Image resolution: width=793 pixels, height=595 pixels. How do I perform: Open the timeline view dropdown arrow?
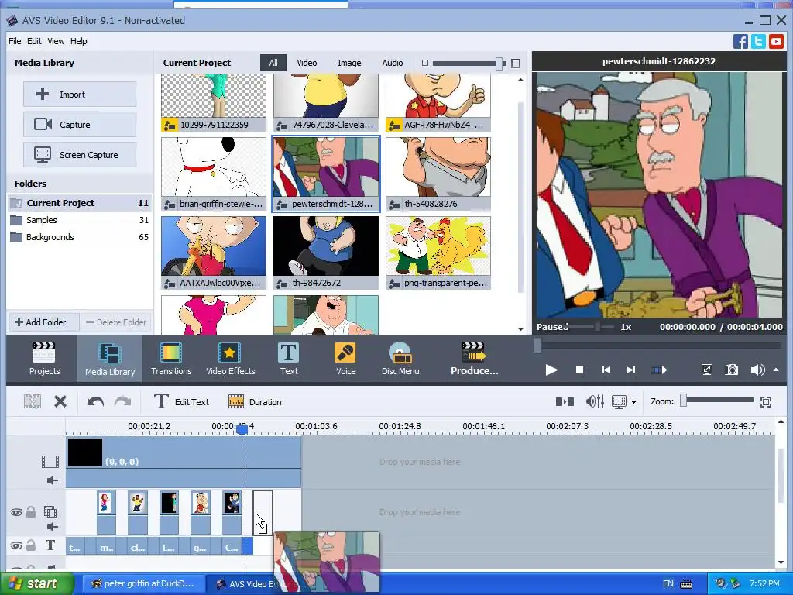coord(633,402)
